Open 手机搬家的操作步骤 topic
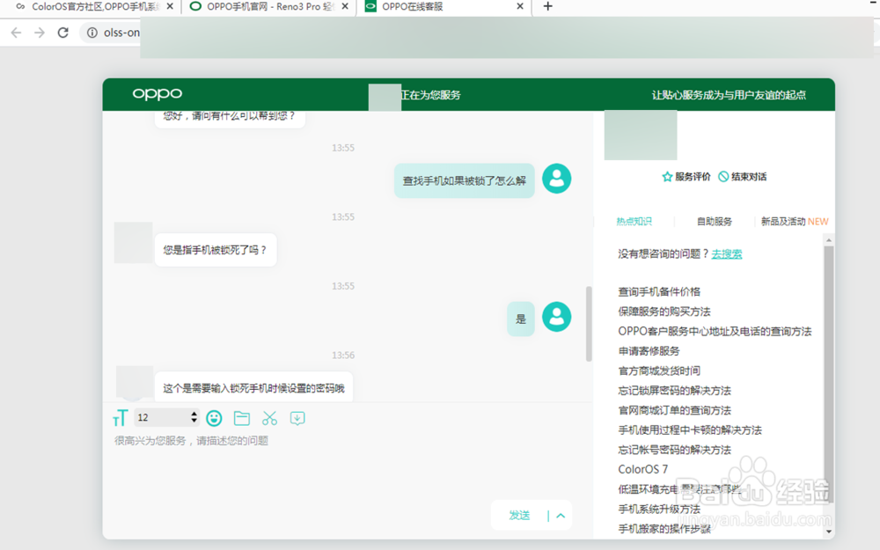 pyautogui.click(x=664, y=529)
